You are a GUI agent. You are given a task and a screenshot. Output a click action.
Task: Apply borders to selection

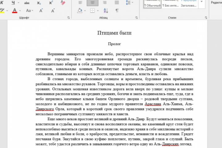click(92, 10)
